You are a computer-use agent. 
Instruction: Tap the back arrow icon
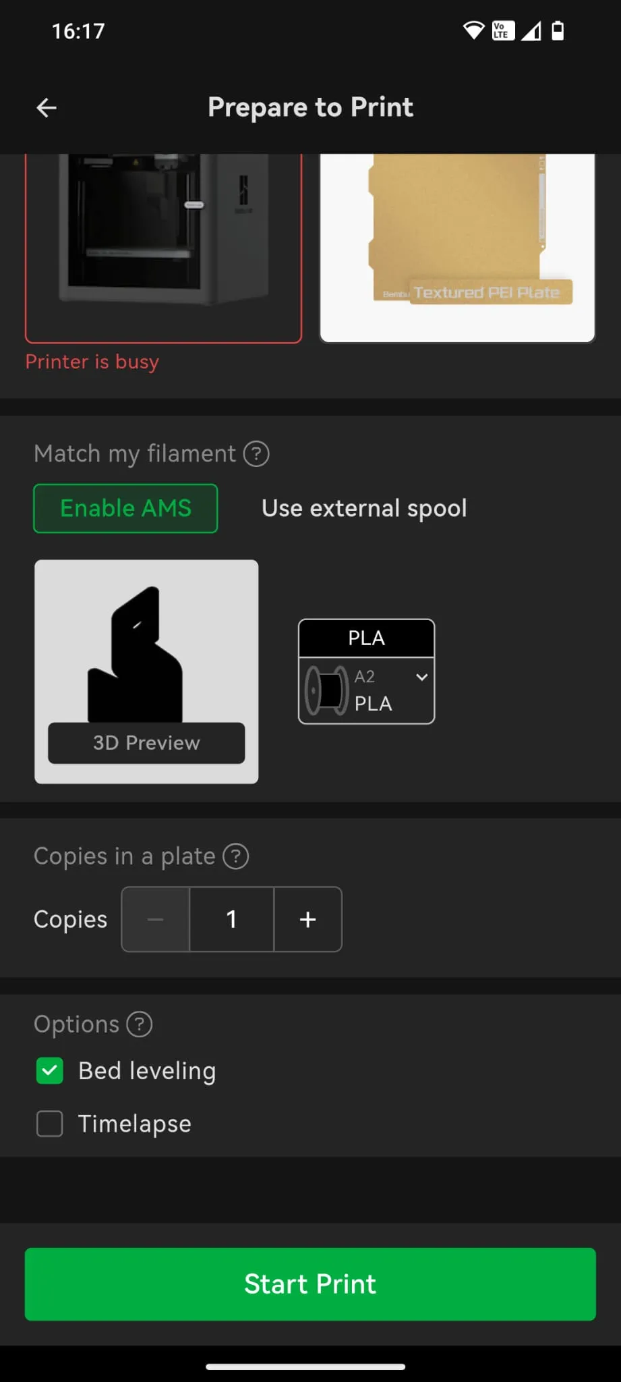pyautogui.click(x=46, y=107)
